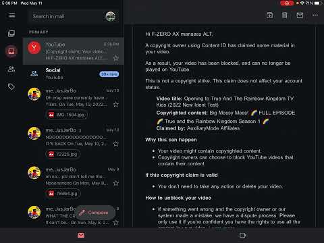This screenshot has width=324, height=243.
Task: Tap the PRIMARY section header
Action: 38,32
